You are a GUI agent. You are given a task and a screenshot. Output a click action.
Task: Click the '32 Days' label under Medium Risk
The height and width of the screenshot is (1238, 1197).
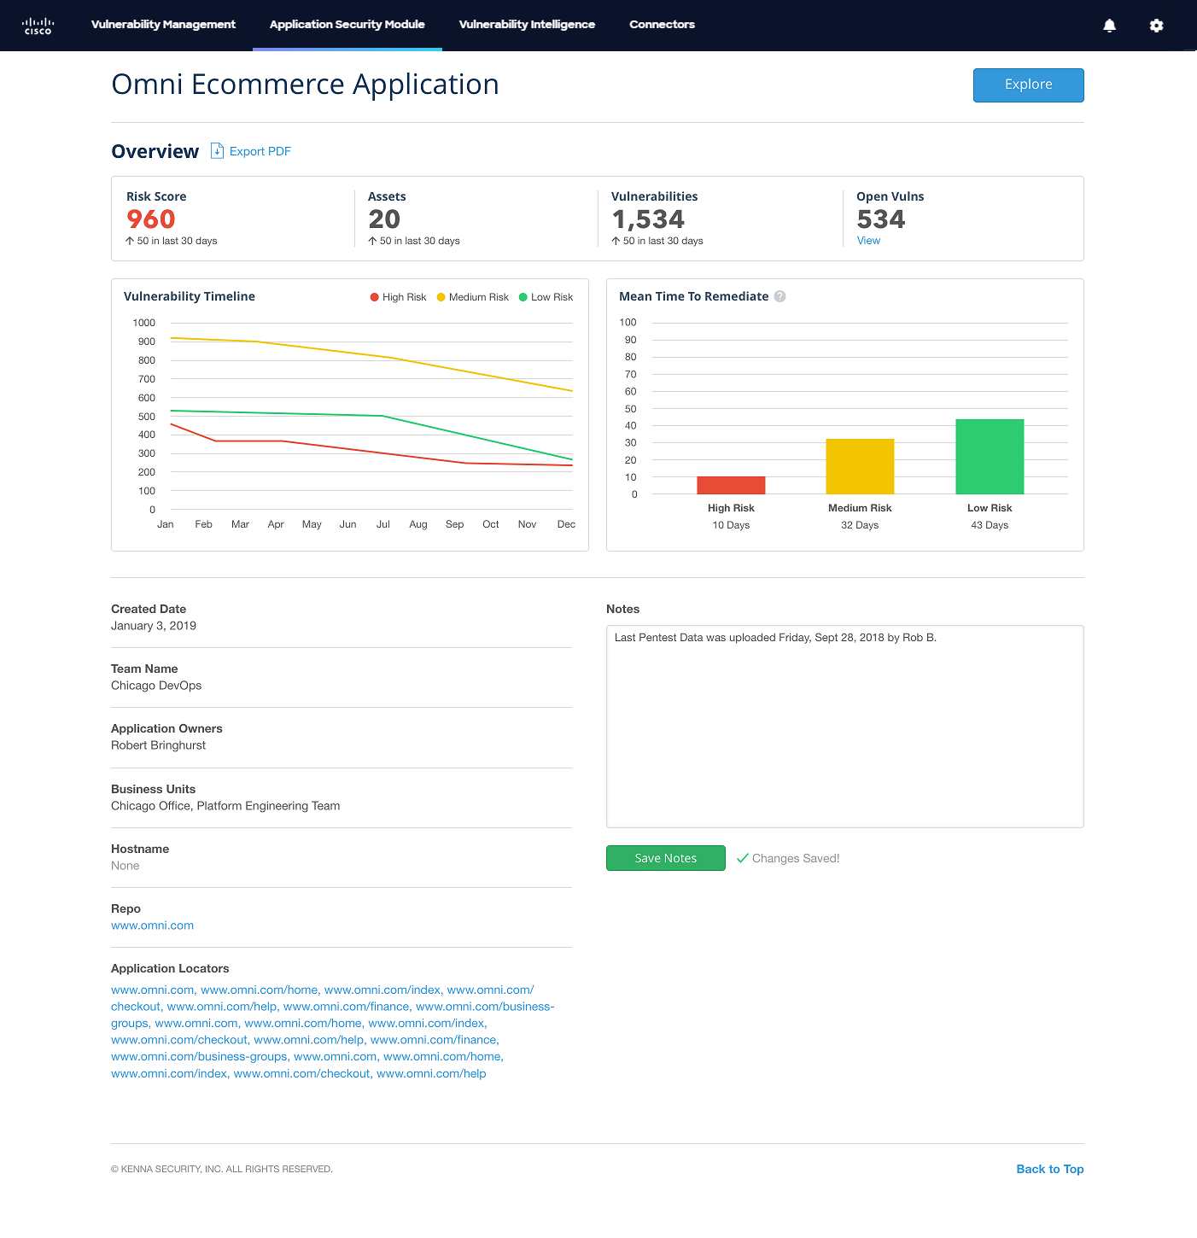click(860, 525)
